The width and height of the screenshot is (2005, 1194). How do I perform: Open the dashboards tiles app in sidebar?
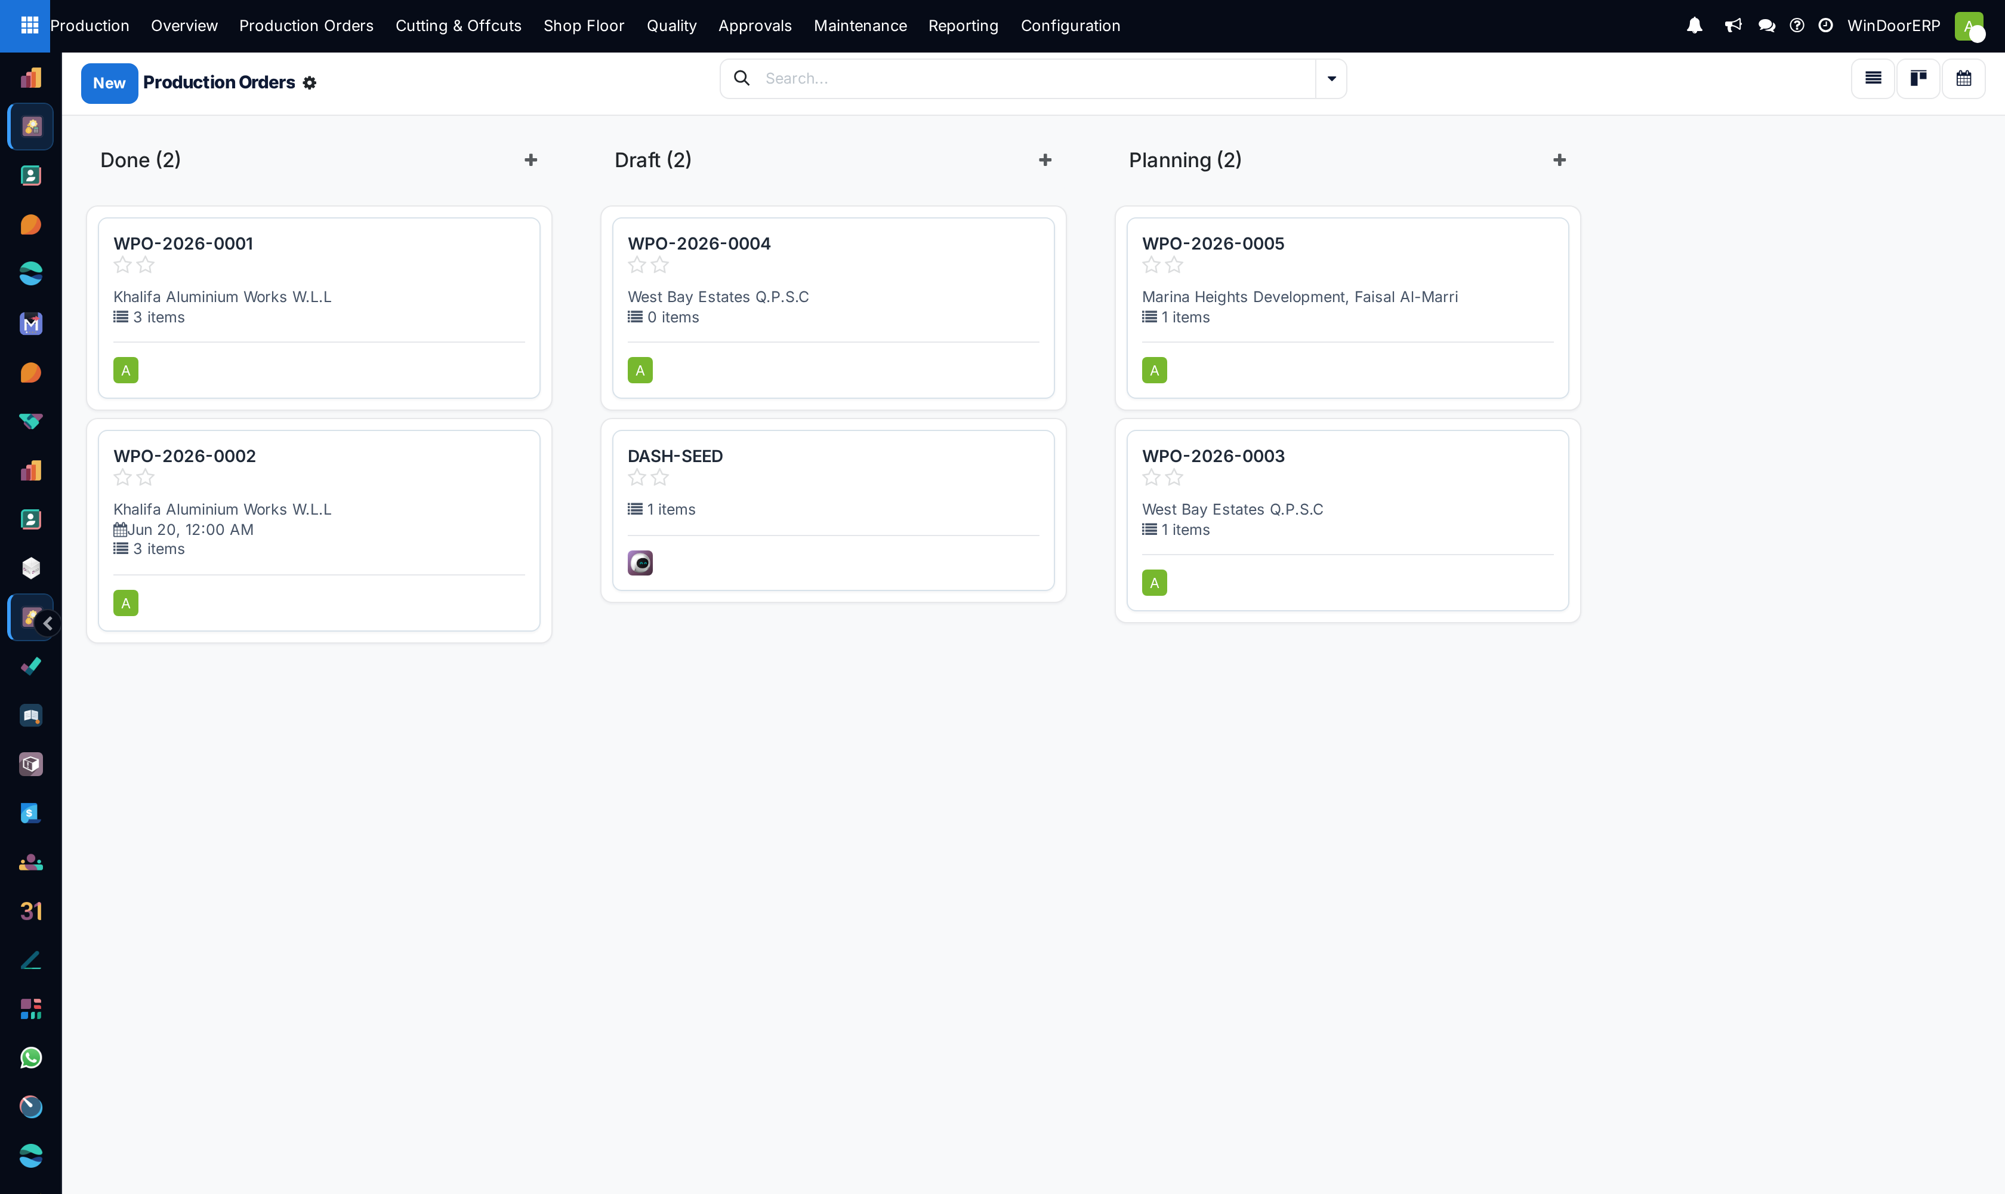(x=30, y=1009)
